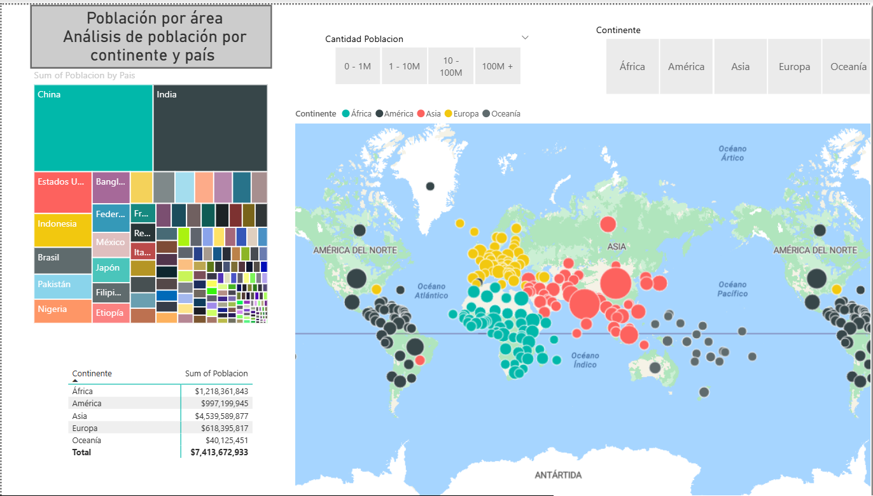Image resolution: width=873 pixels, height=496 pixels.
Task: Filter by América continent slicer tile
Action: (x=686, y=66)
